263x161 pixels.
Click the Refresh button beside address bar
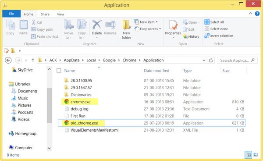coord(211,60)
